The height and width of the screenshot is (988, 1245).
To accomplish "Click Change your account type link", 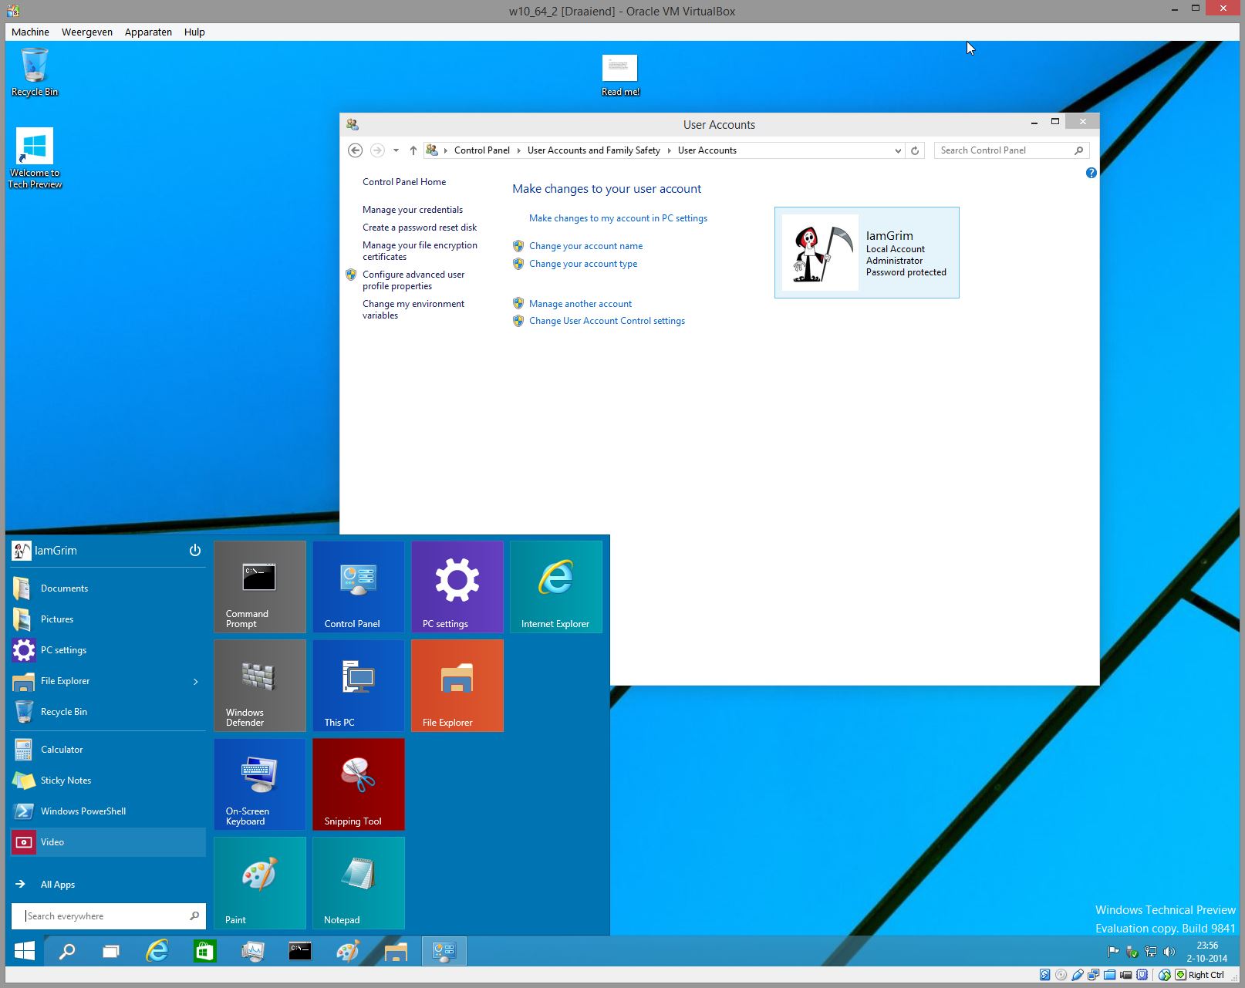I will click(583, 264).
